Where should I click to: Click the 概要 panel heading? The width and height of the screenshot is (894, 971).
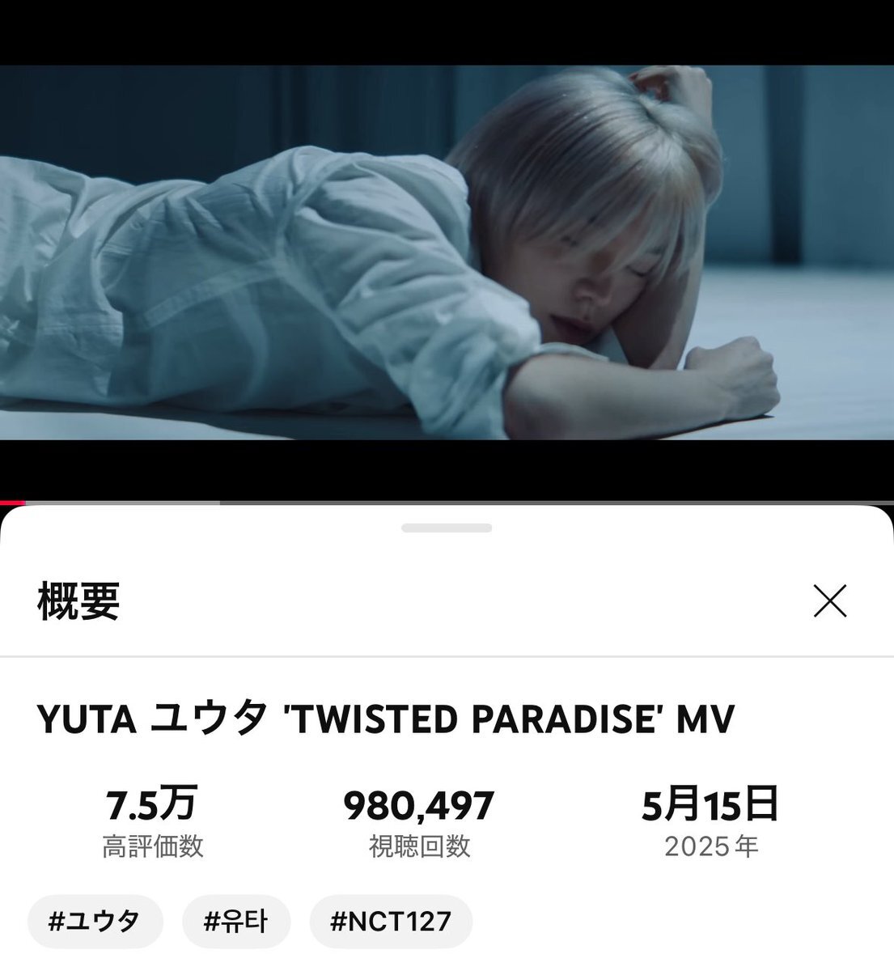click(78, 601)
